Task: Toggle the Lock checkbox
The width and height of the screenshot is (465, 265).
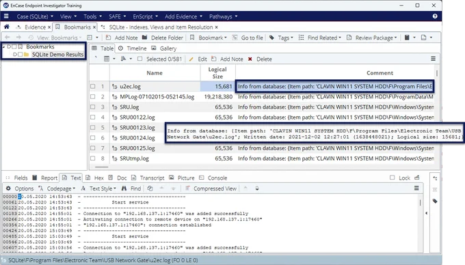Action: click(x=392, y=178)
